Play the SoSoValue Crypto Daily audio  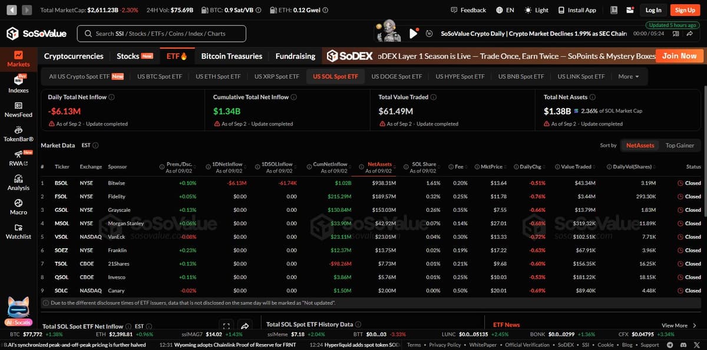pyautogui.click(x=414, y=34)
